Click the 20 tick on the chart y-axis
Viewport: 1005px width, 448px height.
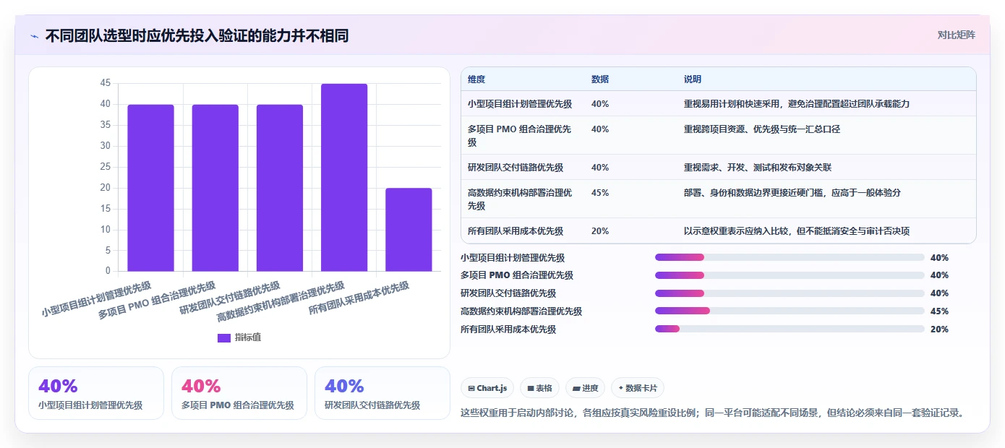[106, 188]
